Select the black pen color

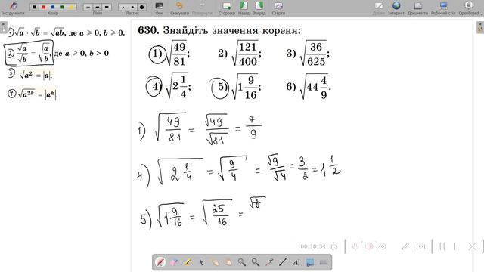(x=34, y=7)
